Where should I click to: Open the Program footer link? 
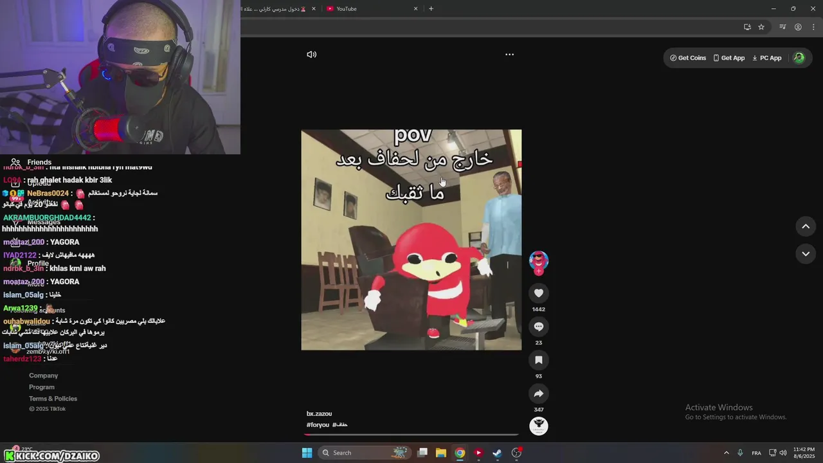click(42, 387)
